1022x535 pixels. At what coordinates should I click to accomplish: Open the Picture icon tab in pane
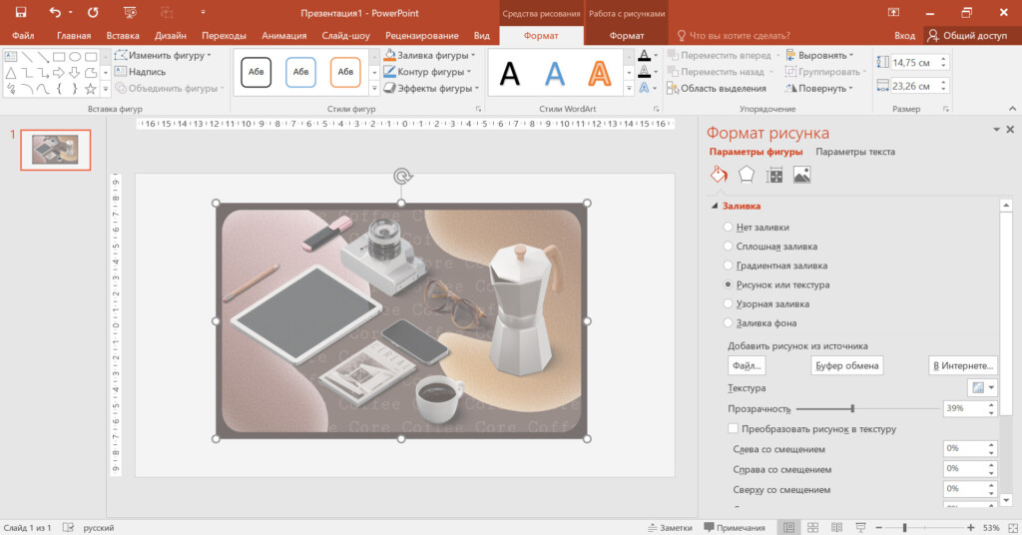coord(801,175)
